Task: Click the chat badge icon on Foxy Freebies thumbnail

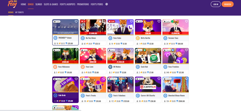Action: 173,50
